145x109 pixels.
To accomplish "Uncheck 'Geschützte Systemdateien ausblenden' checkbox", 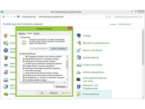I will point(24,68).
